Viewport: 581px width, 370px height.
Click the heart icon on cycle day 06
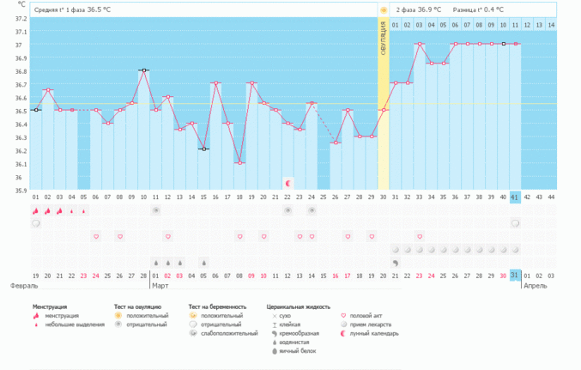(x=96, y=236)
